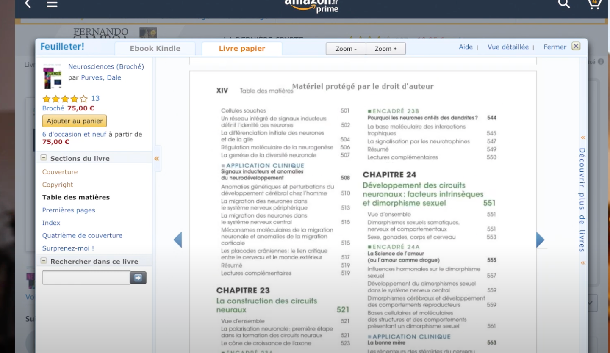610x353 pixels.
Task: Collapse the left sidebar panel chevron
Action: pos(157,159)
